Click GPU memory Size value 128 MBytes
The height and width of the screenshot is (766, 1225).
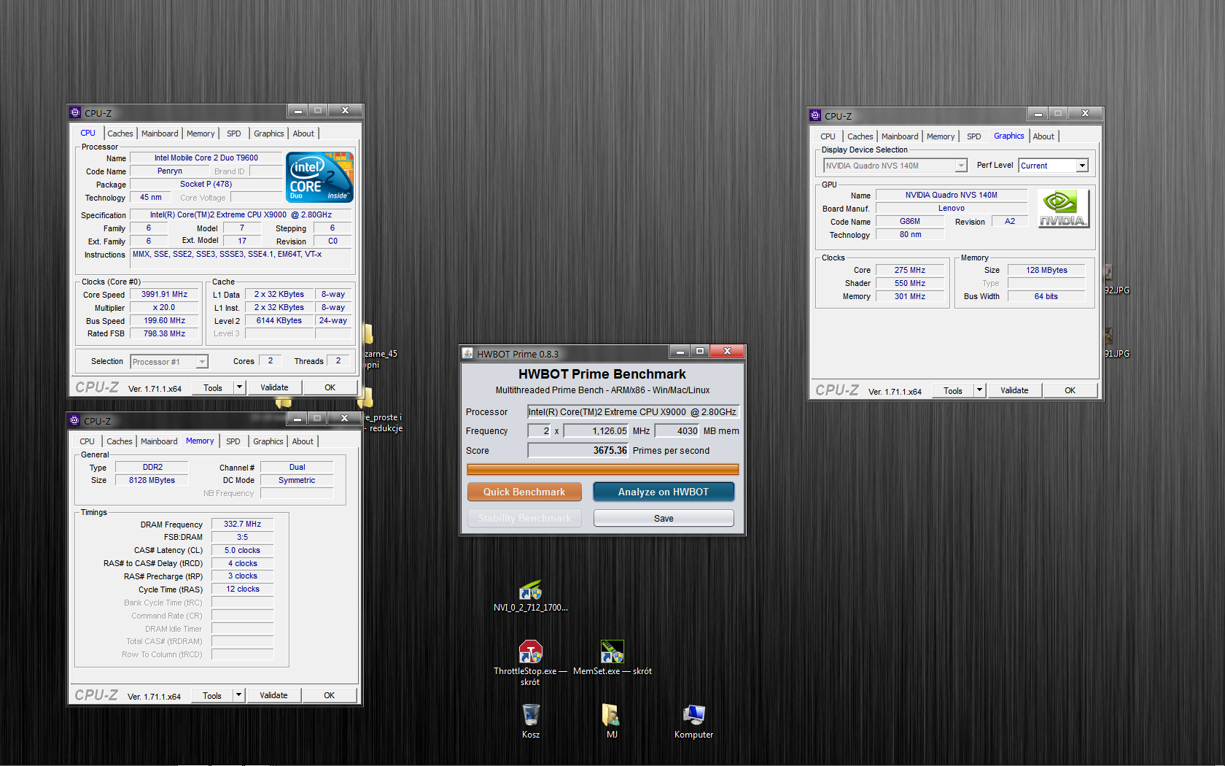click(1046, 270)
